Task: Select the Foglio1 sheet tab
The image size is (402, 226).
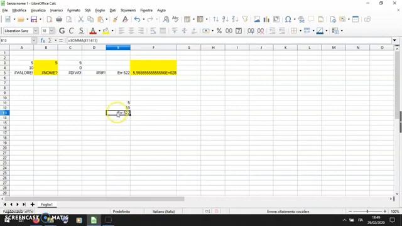Action: (46, 205)
